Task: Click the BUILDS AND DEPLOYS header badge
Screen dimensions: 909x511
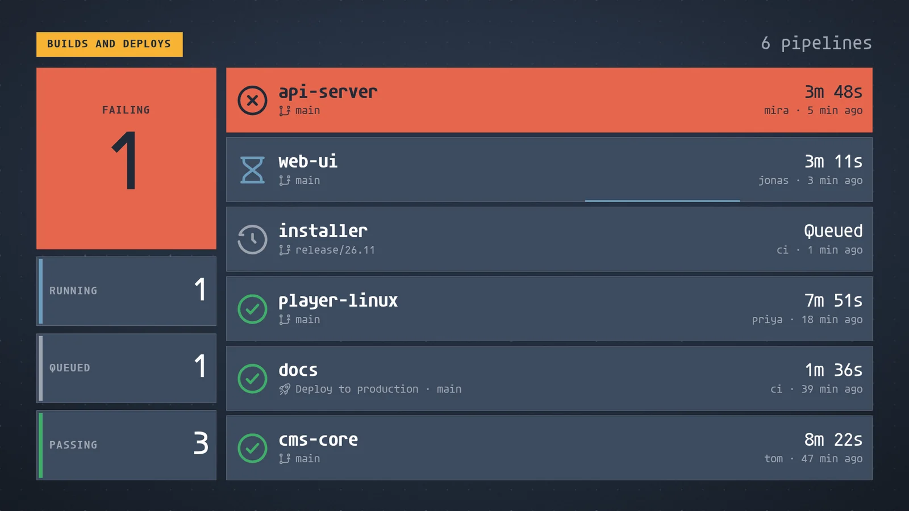Action: pyautogui.click(x=110, y=44)
